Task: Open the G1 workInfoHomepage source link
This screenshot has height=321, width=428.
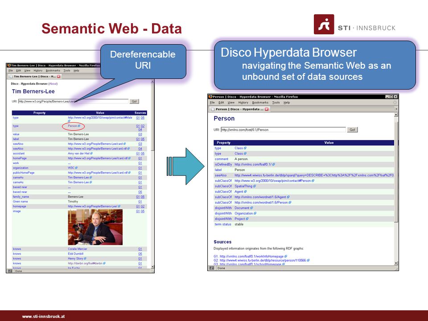Action: [251, 256]
